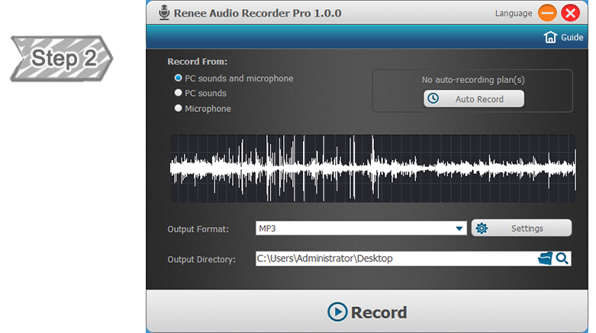The image size is (596, 333).
Task: Expand the Output Format dropdown arrow
Action: pyautogui.click(x=459, y=229)
